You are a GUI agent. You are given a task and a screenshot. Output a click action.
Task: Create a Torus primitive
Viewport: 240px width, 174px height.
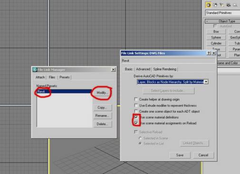click(x=216, y=49)
